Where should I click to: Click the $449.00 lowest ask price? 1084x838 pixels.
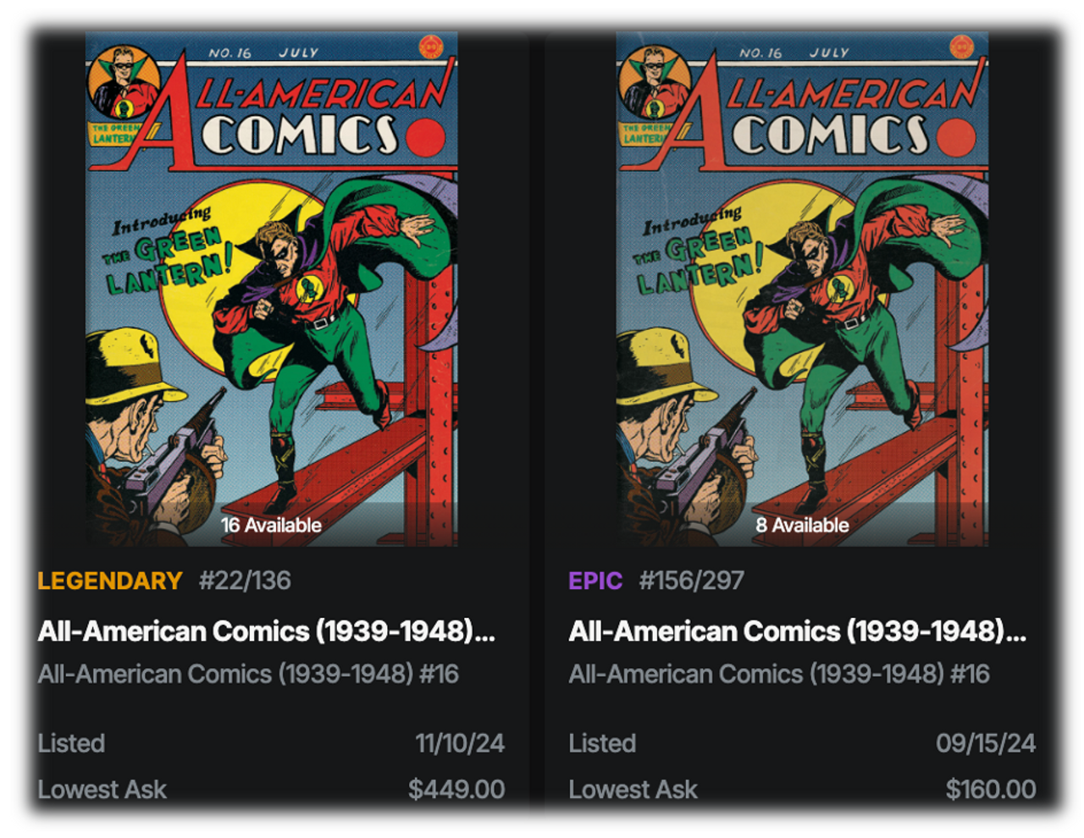456,790
